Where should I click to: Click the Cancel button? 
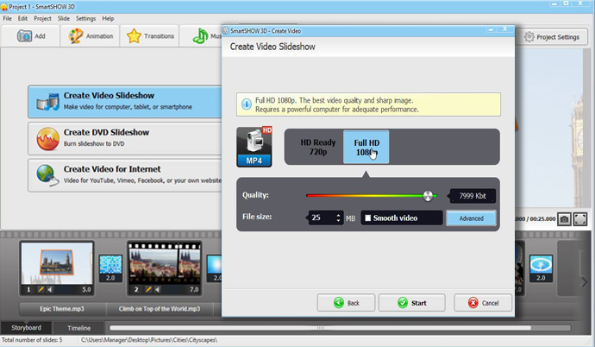pyautogui.click(x=483, y=303)
